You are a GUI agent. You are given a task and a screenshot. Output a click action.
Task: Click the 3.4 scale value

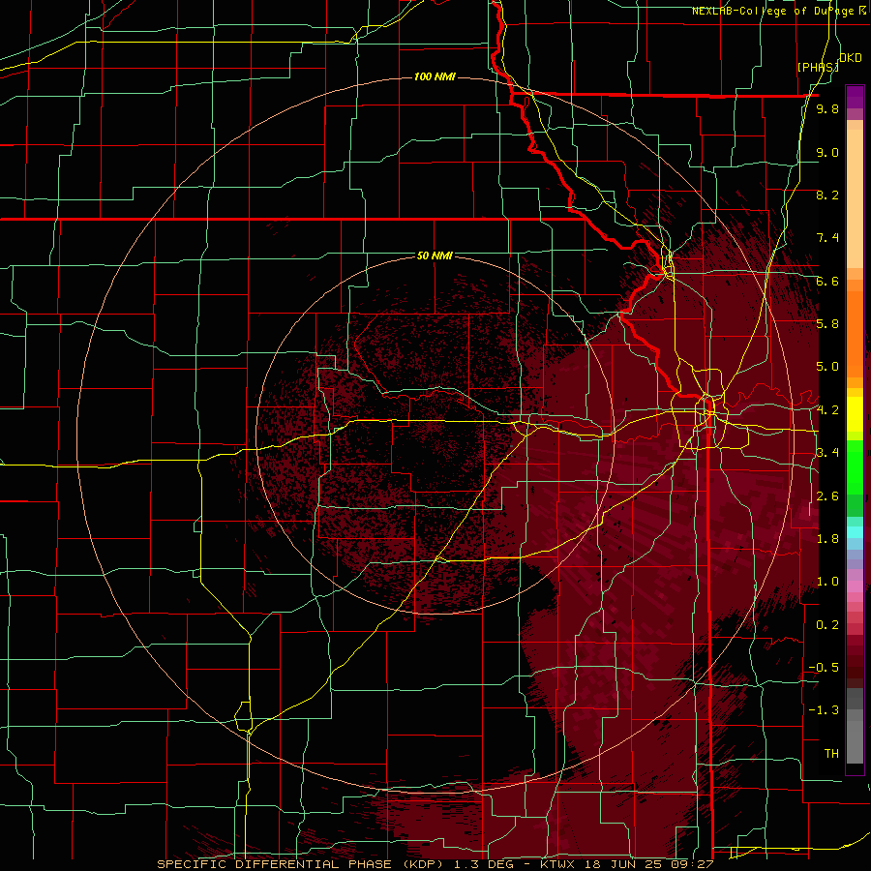(x=827, y=453)
